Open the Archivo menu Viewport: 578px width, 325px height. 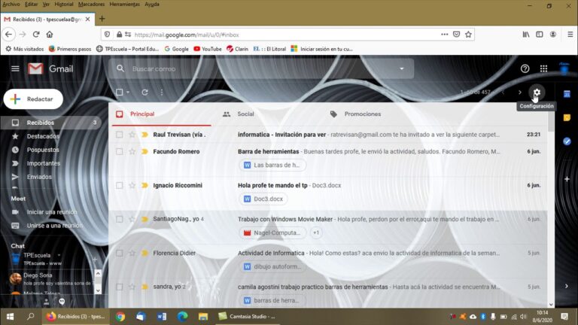point(11,4)
